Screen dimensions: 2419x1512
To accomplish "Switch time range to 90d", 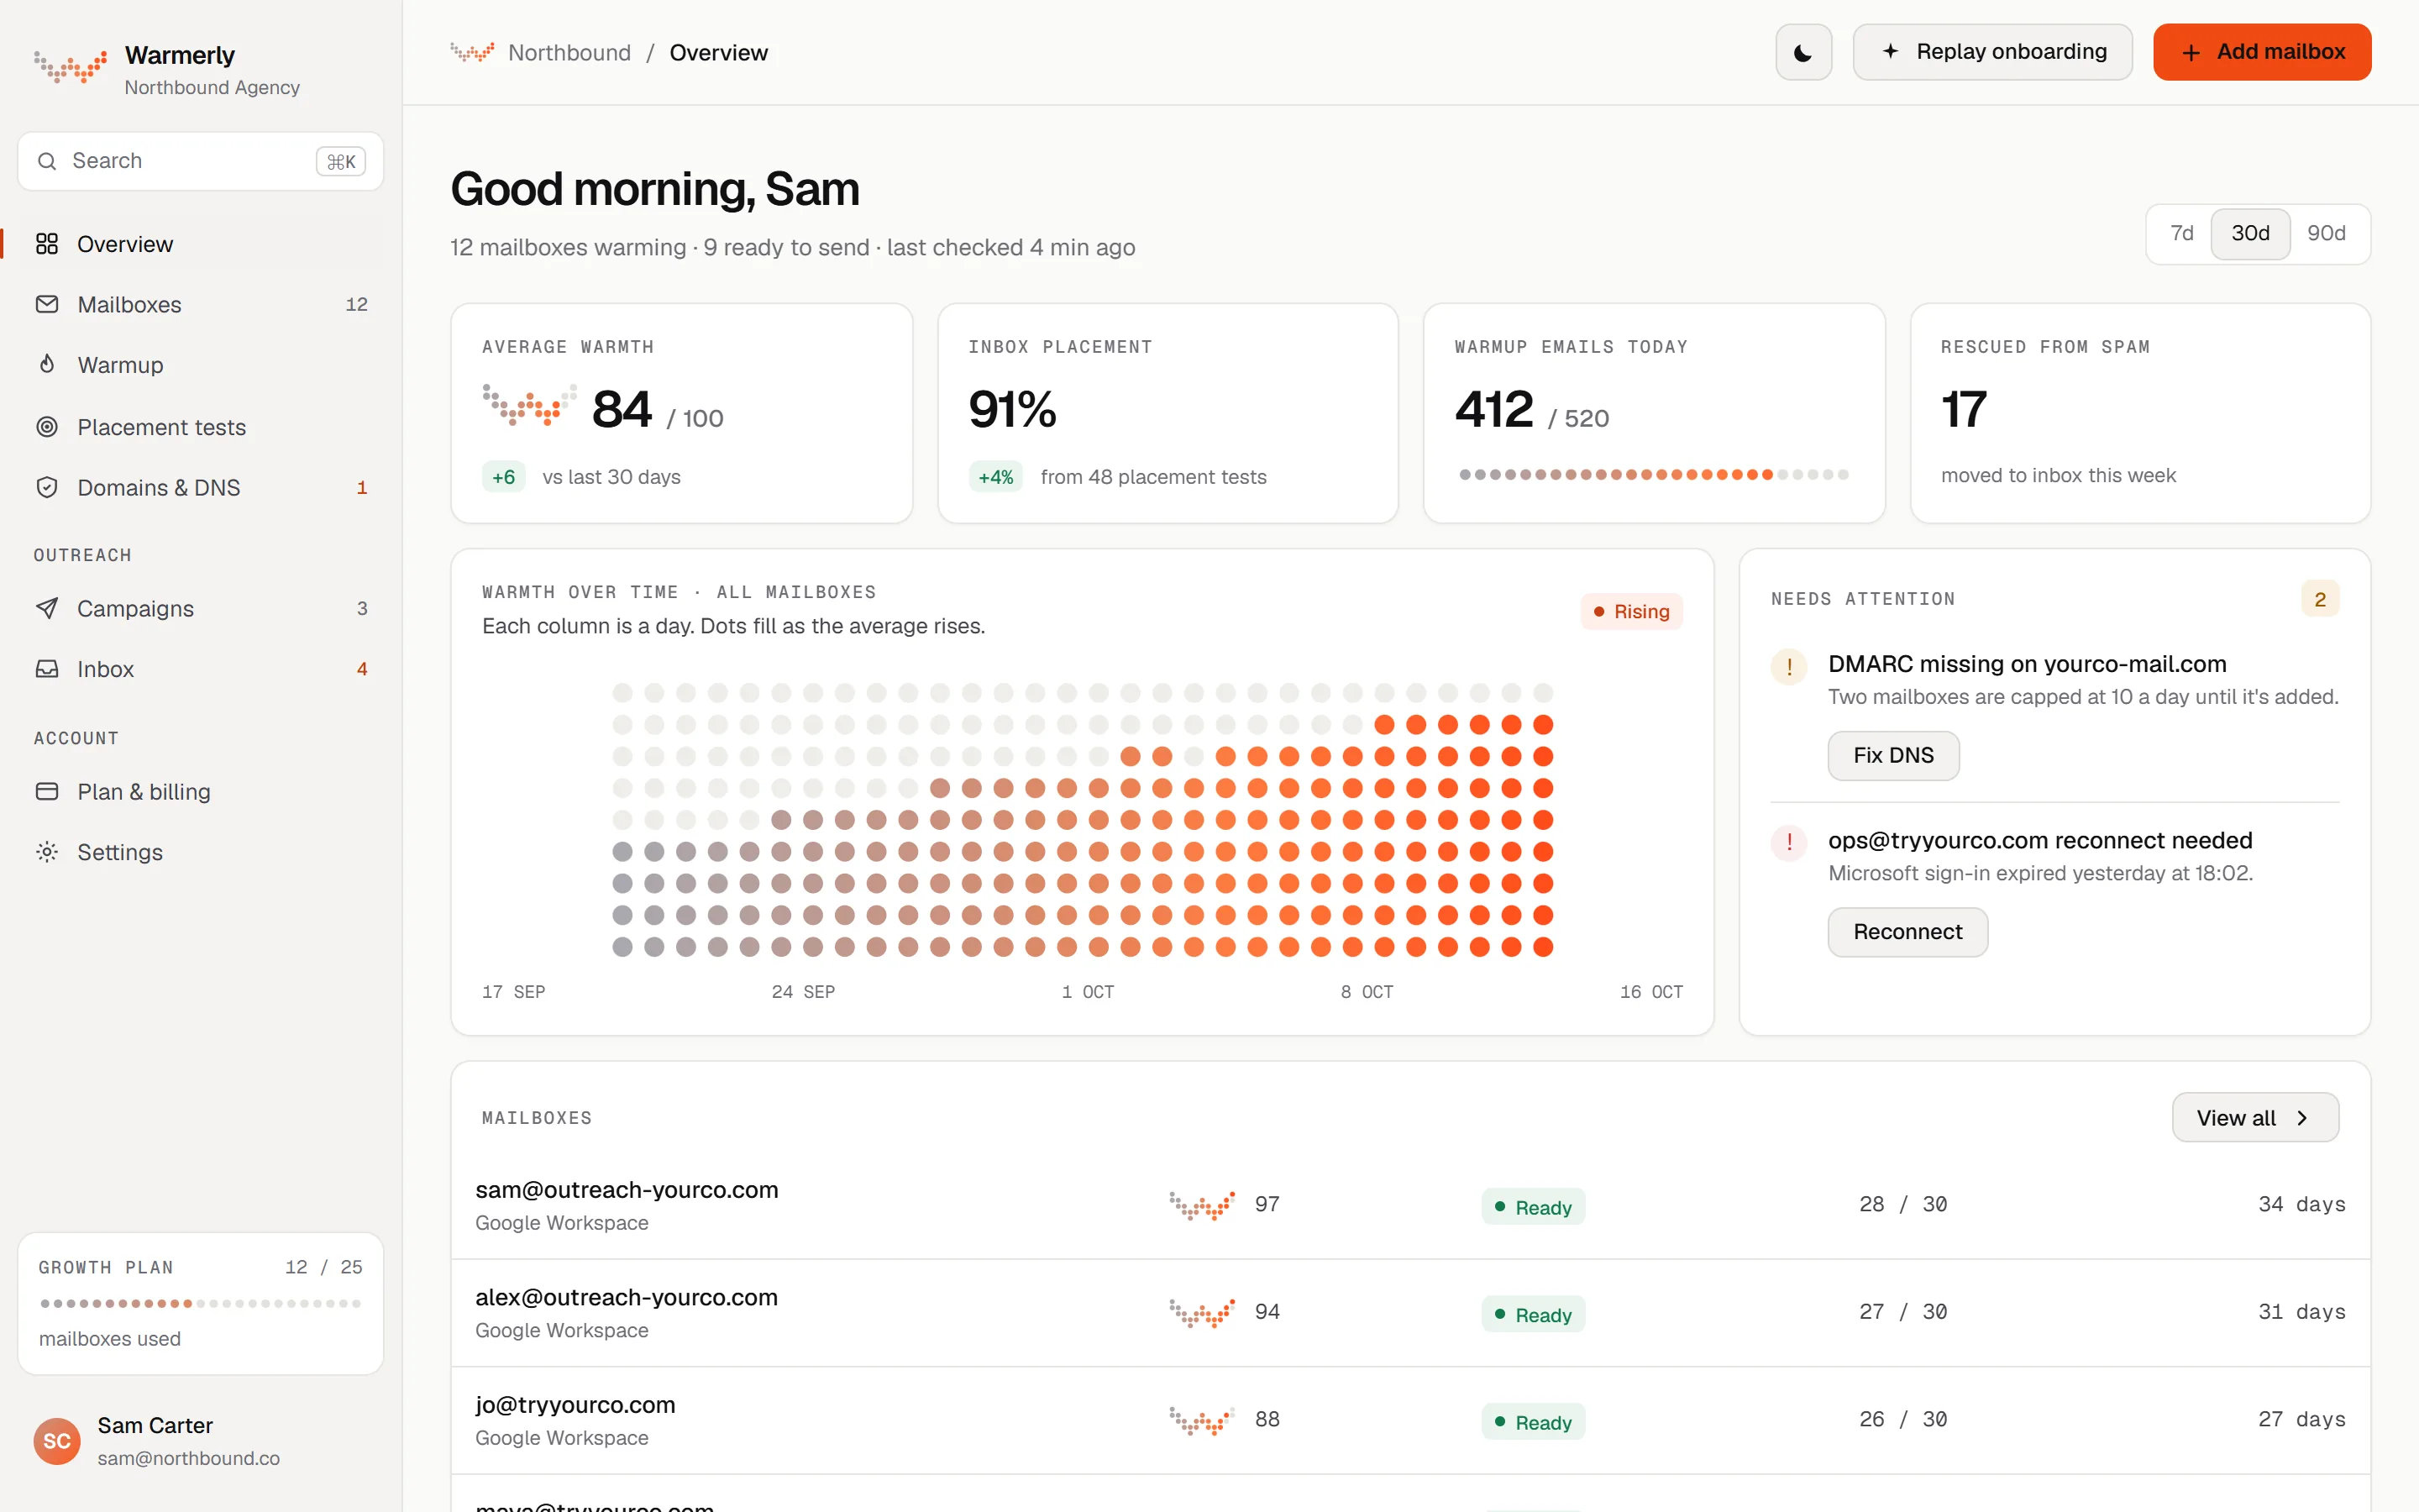I will (x=2326, y=233).
